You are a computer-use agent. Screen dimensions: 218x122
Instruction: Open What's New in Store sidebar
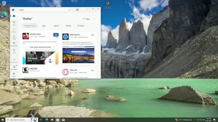(x=14, y=60)
